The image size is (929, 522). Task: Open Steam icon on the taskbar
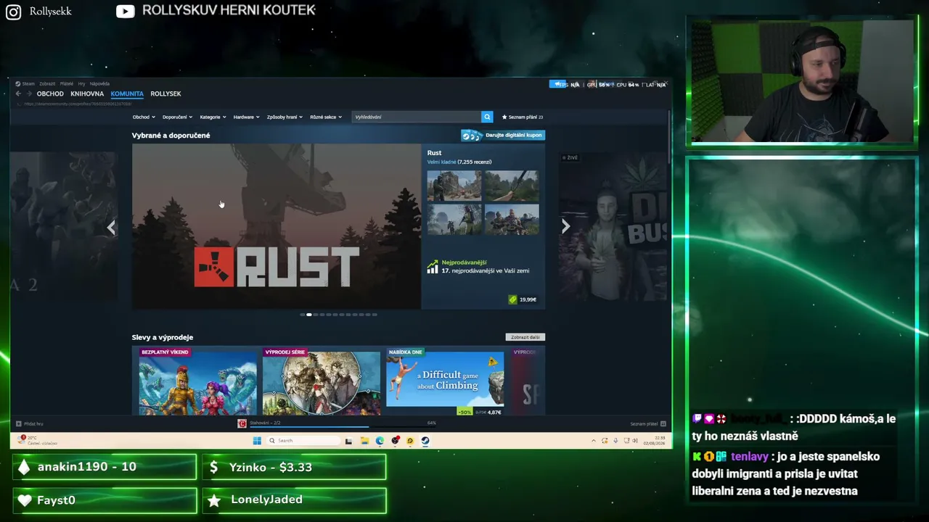tap(425, 440)
